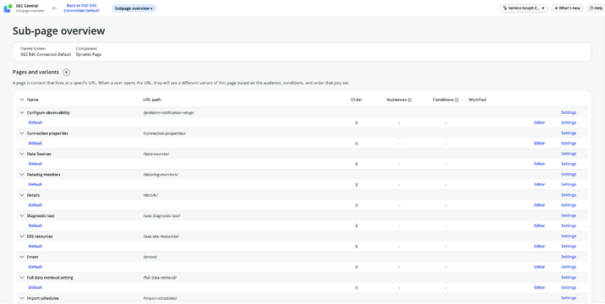Open the Service Graph C... scope dropdown
605x304 pixels.
524,8
